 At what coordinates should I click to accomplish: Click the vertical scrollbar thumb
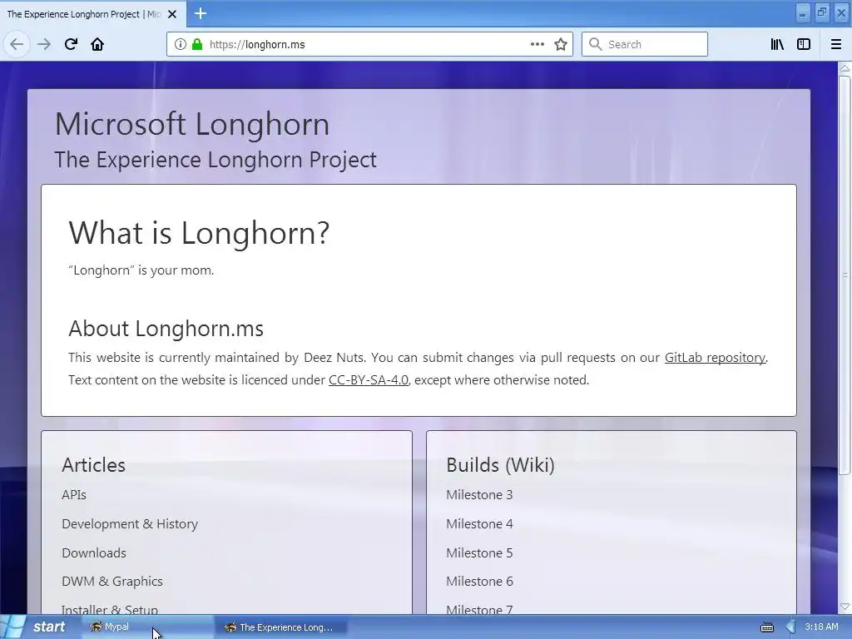845,275
